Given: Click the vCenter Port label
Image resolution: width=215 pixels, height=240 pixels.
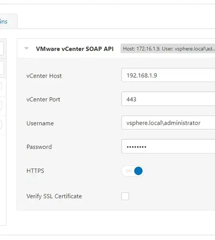Looking at the screenshot, I should (43, 100).
